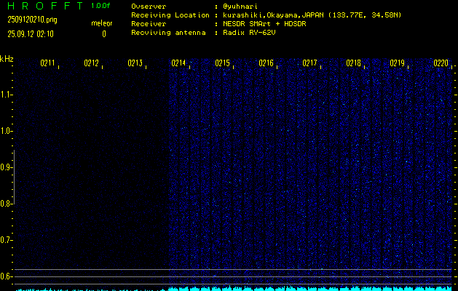Click the Receiving antenna label

click(x=168, y=33)
